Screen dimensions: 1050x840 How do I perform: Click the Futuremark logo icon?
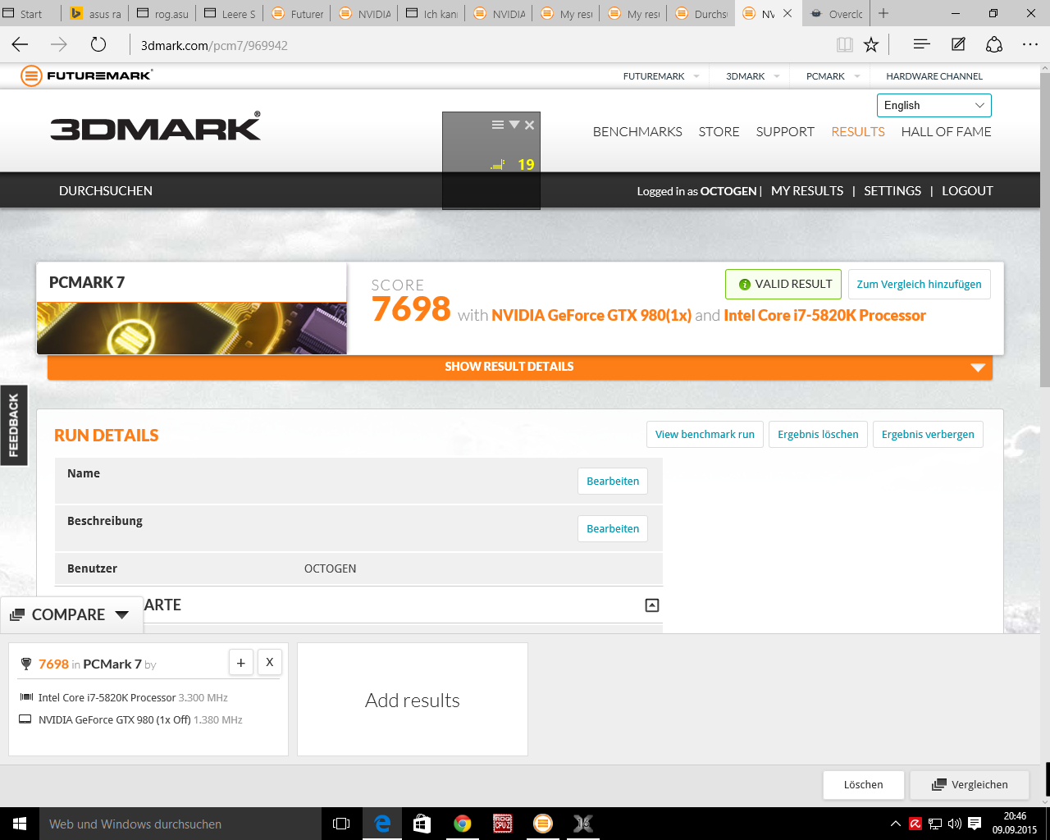(x=31, y=76)
